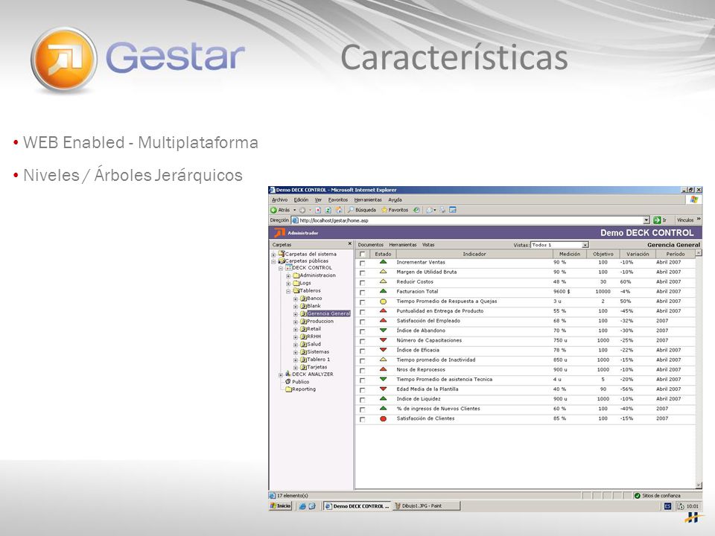Check the box for Satisfacción del Empleado
Screen dimensions: 715x536
click(x=363, y=322)
